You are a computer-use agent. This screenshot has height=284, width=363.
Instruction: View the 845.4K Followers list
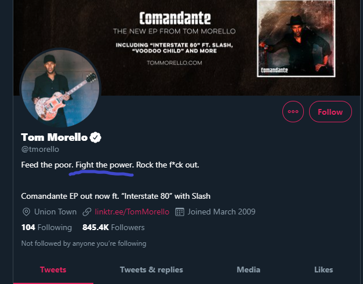click(113, 227)
